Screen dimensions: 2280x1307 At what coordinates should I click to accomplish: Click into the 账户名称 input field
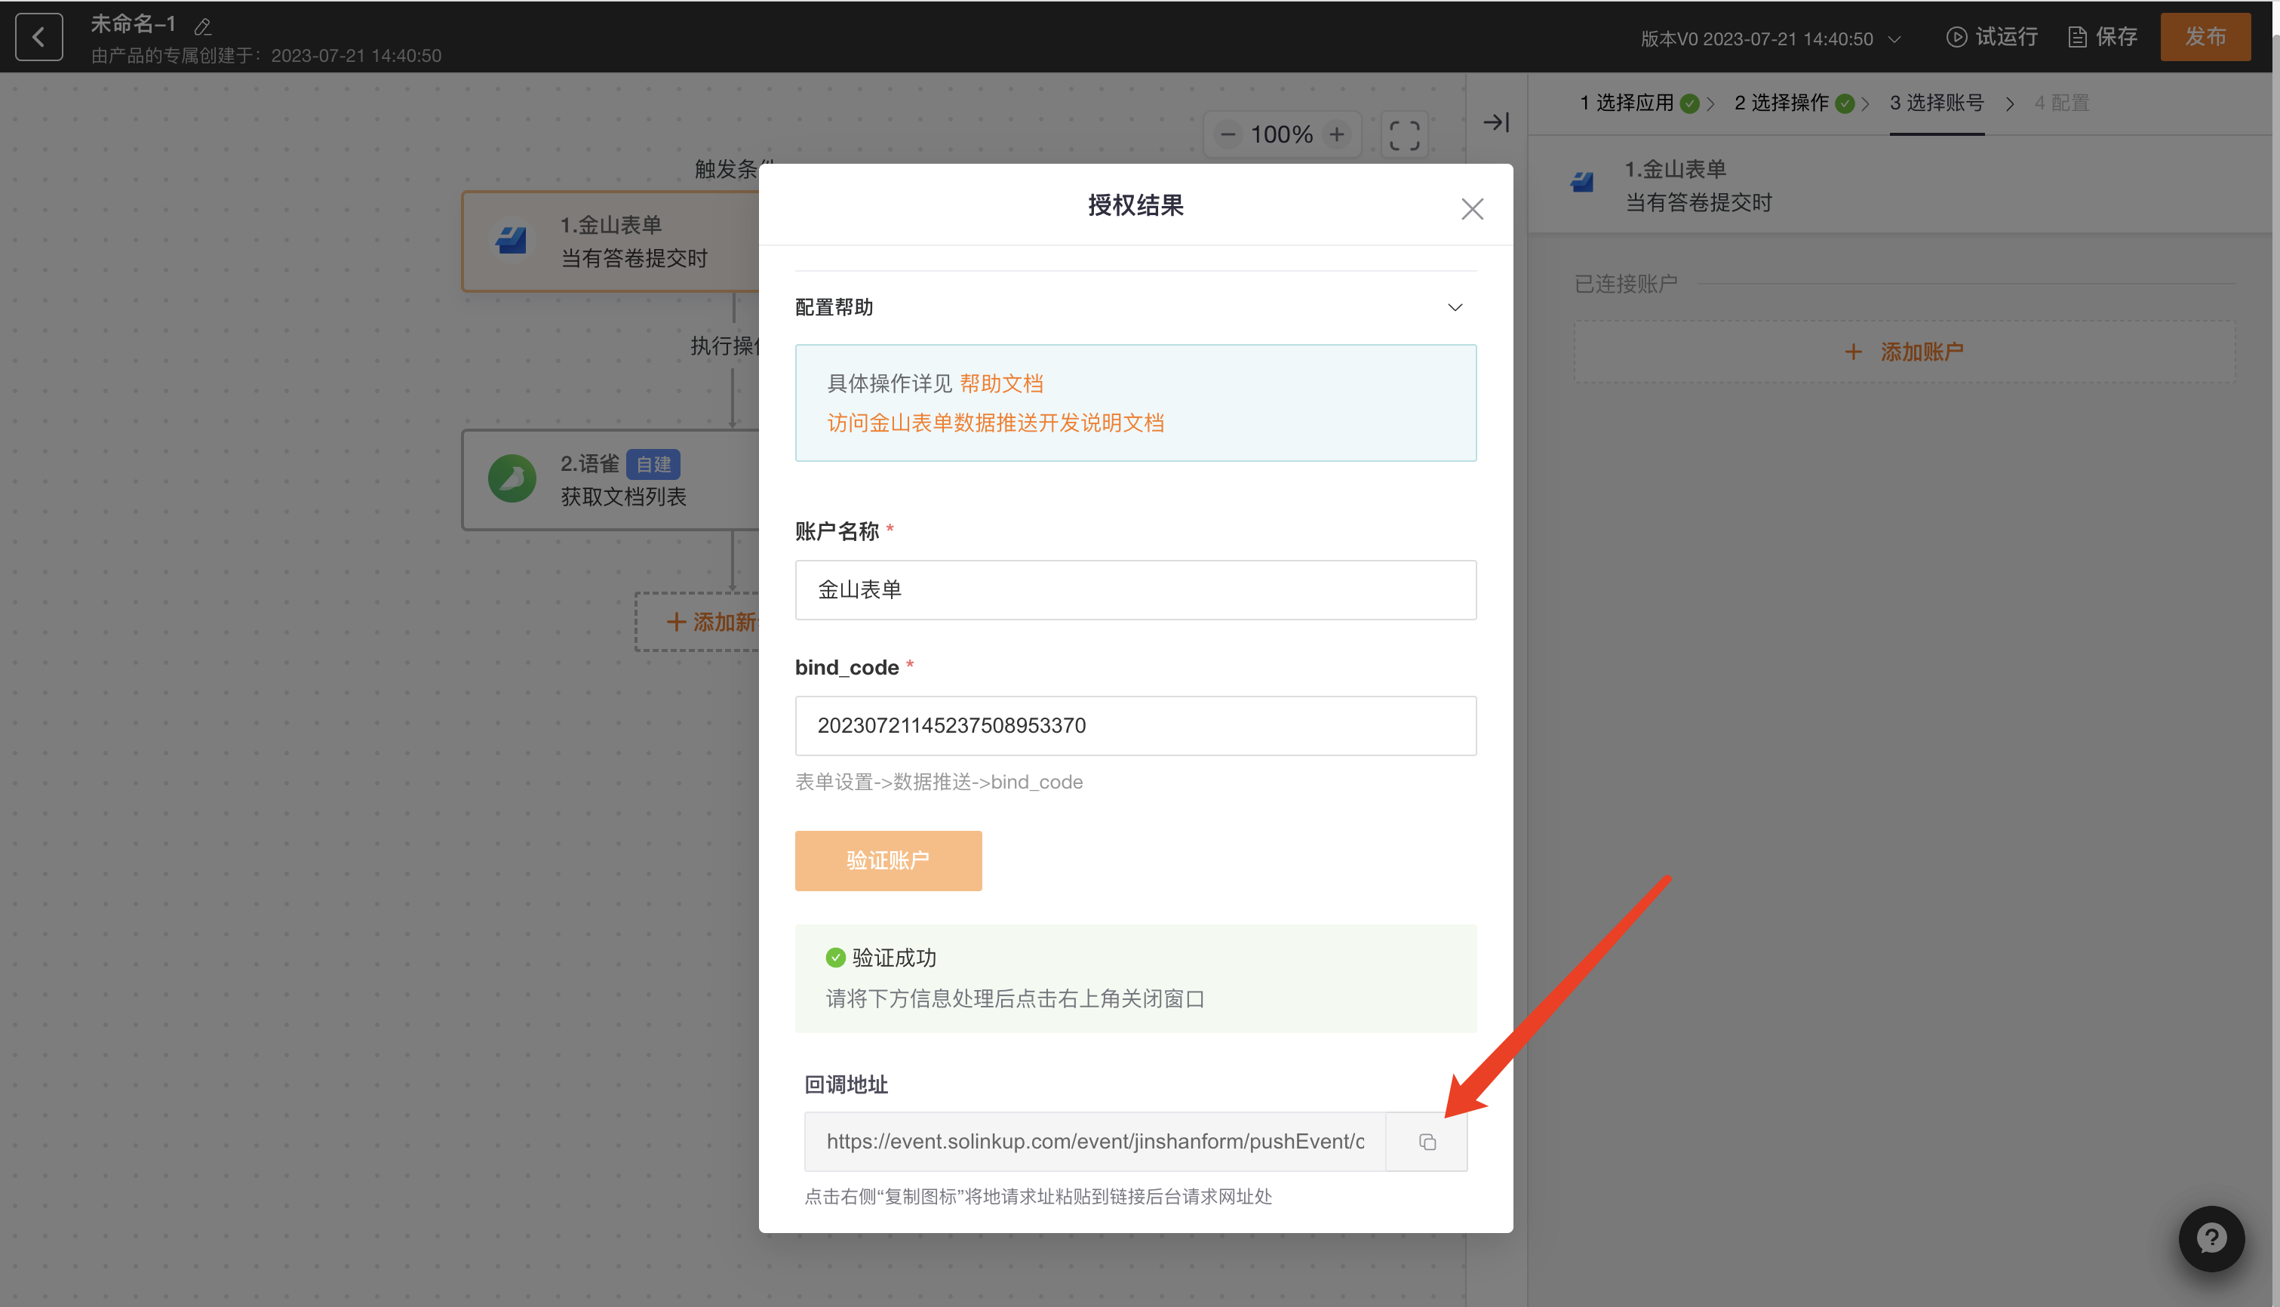click(1135, 590)
